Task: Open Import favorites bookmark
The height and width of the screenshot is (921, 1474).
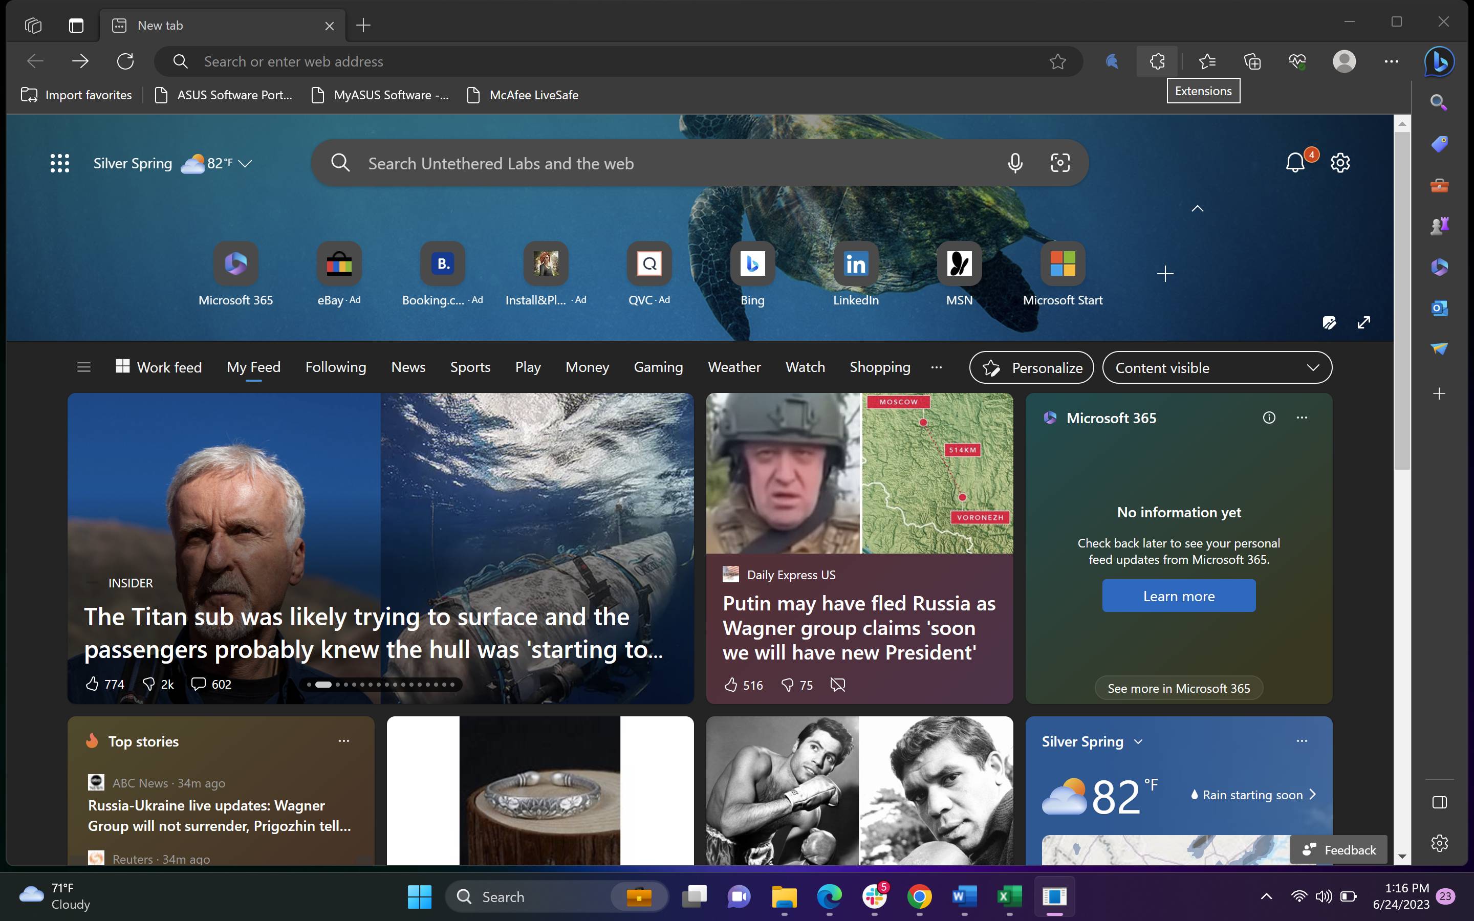Action: point(76,95)
